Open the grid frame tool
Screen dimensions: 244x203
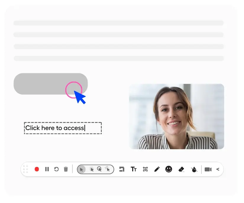[x=145, y=169]
